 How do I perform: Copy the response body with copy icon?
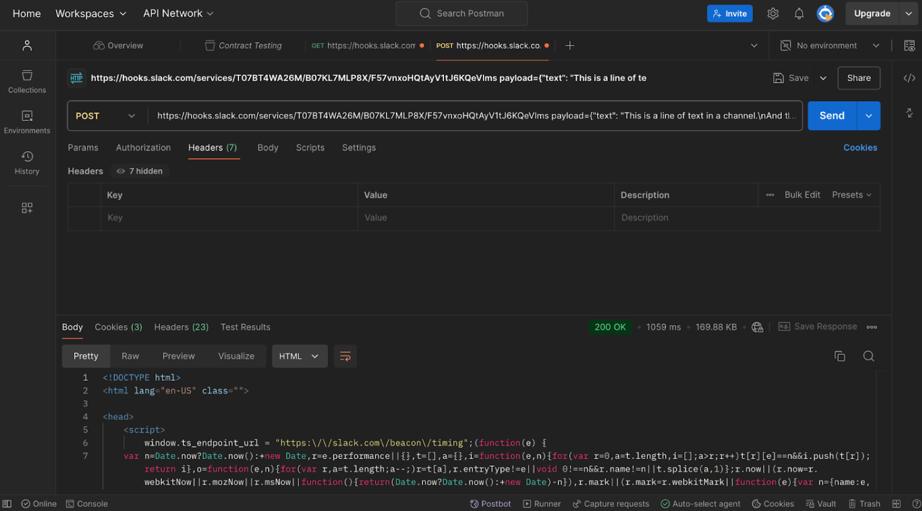(840, 356)
